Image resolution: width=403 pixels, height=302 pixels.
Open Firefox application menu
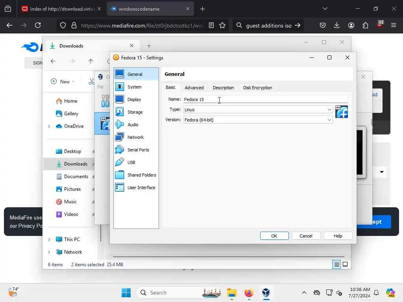pyautogui.click(x=394, y=25)
